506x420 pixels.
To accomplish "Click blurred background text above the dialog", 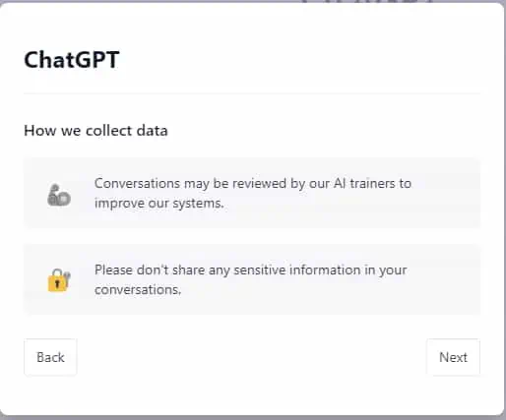I will 367,2.
